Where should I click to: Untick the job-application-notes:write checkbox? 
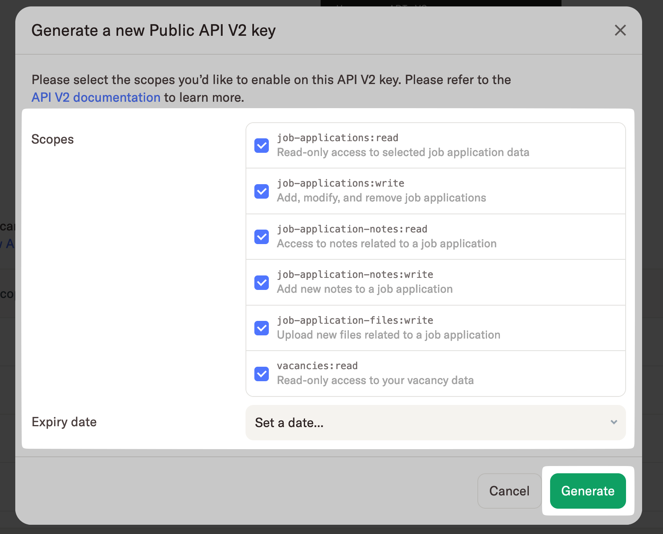(262, 282)
